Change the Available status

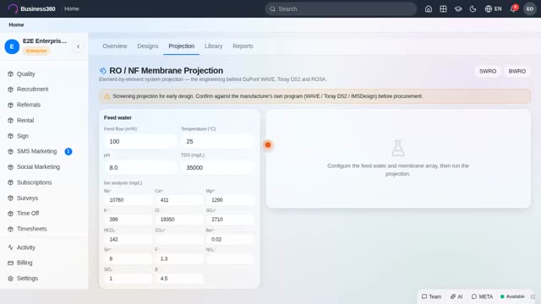pyautogui.click(x=512, y=296)
